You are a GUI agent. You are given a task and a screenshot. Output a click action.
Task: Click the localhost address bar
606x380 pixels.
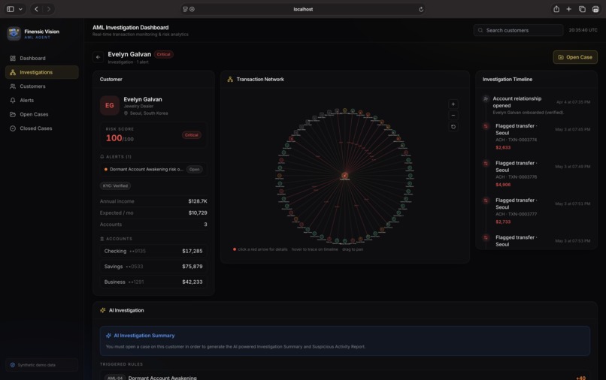[303, 9]
